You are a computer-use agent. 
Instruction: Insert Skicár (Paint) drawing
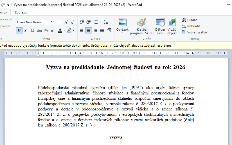coord(141,27)
